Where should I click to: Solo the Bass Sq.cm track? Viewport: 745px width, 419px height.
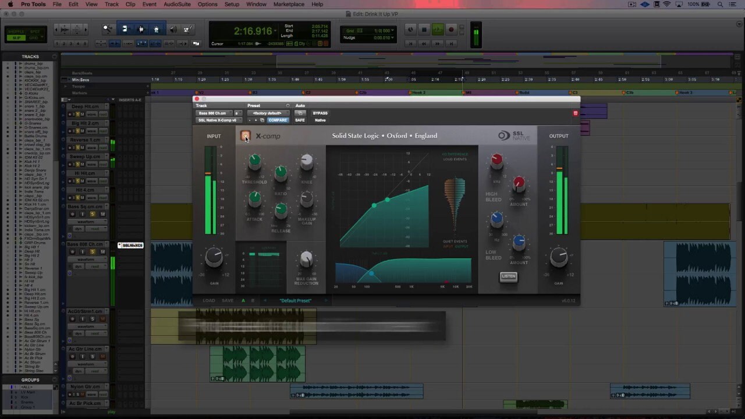tap(92, 214)
